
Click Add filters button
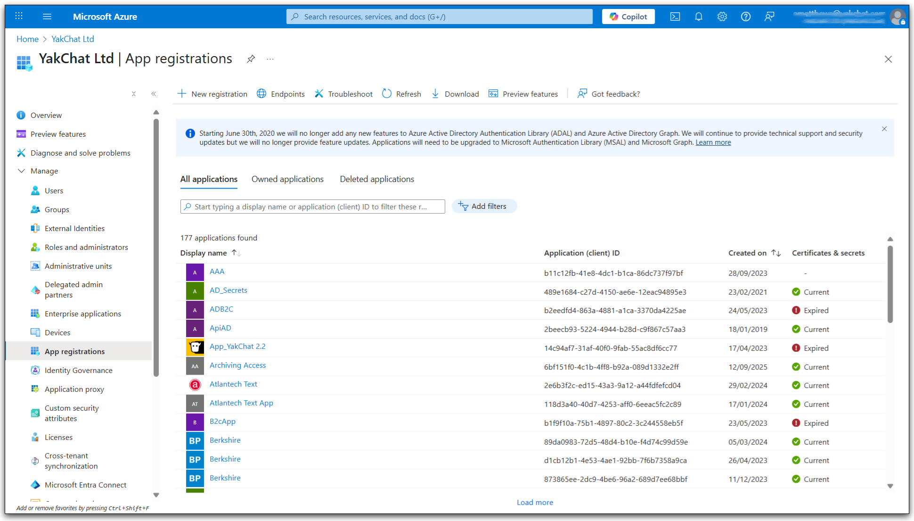pyautogui.click(x=484, y=207)
